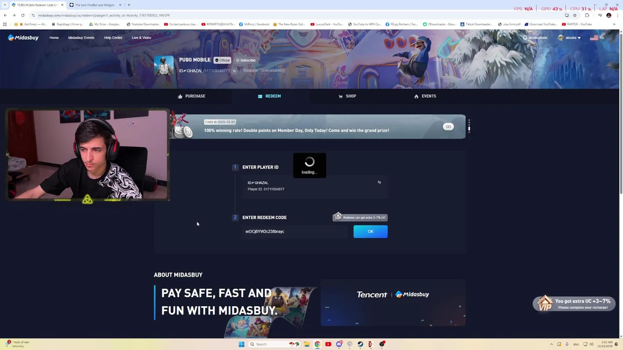Go back in browser history

(5, 15)
